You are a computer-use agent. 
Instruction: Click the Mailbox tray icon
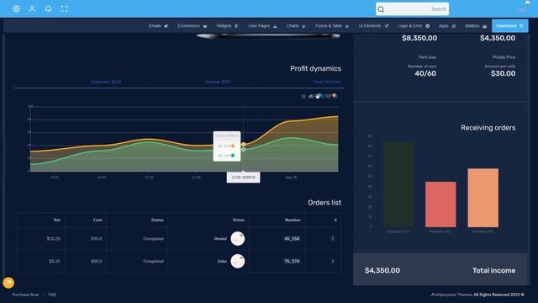point(485,26)
